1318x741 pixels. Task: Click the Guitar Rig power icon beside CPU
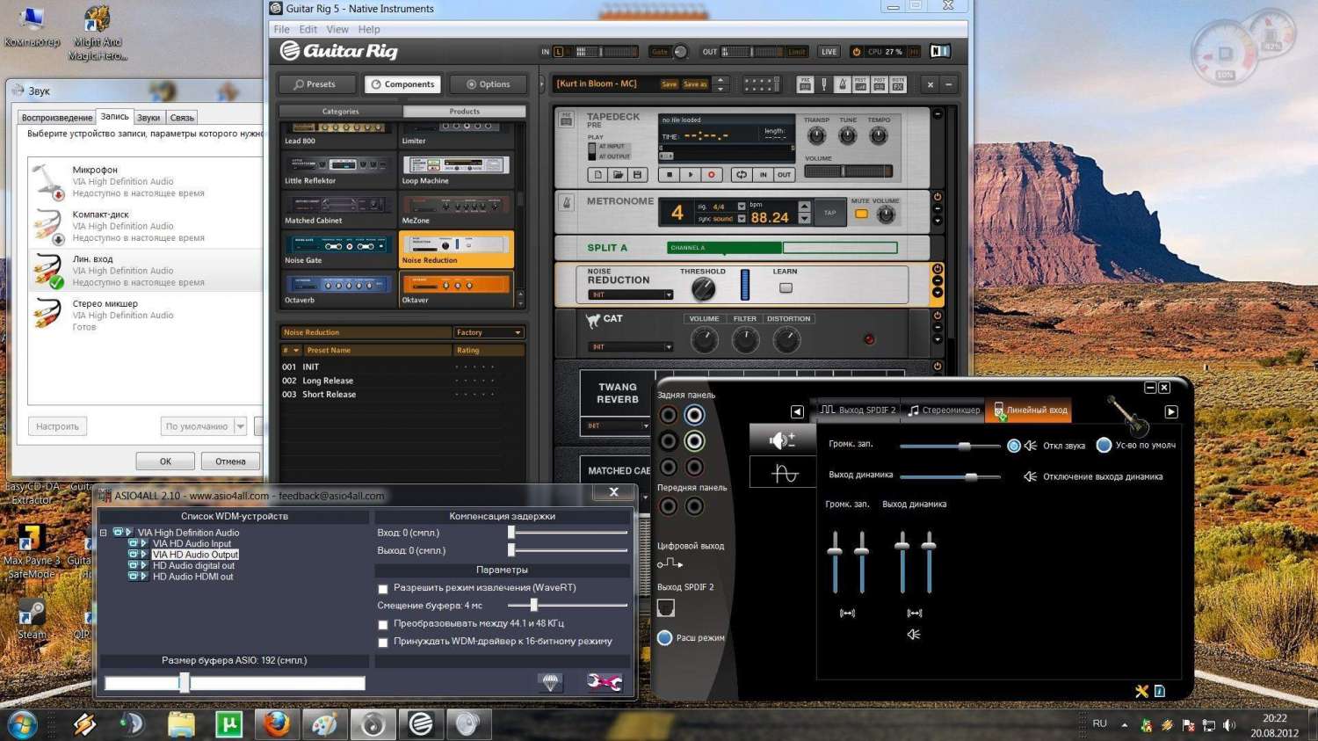(857, 52)
